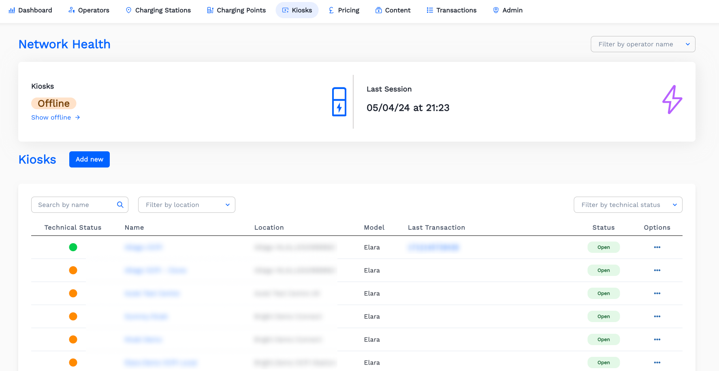Open the Charging Stations tab
719x371 pixels.
[158, 10]
